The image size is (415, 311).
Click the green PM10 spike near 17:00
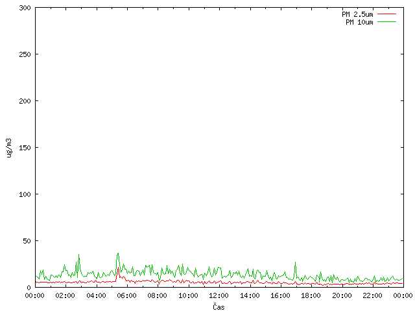(x=296, y=262)
